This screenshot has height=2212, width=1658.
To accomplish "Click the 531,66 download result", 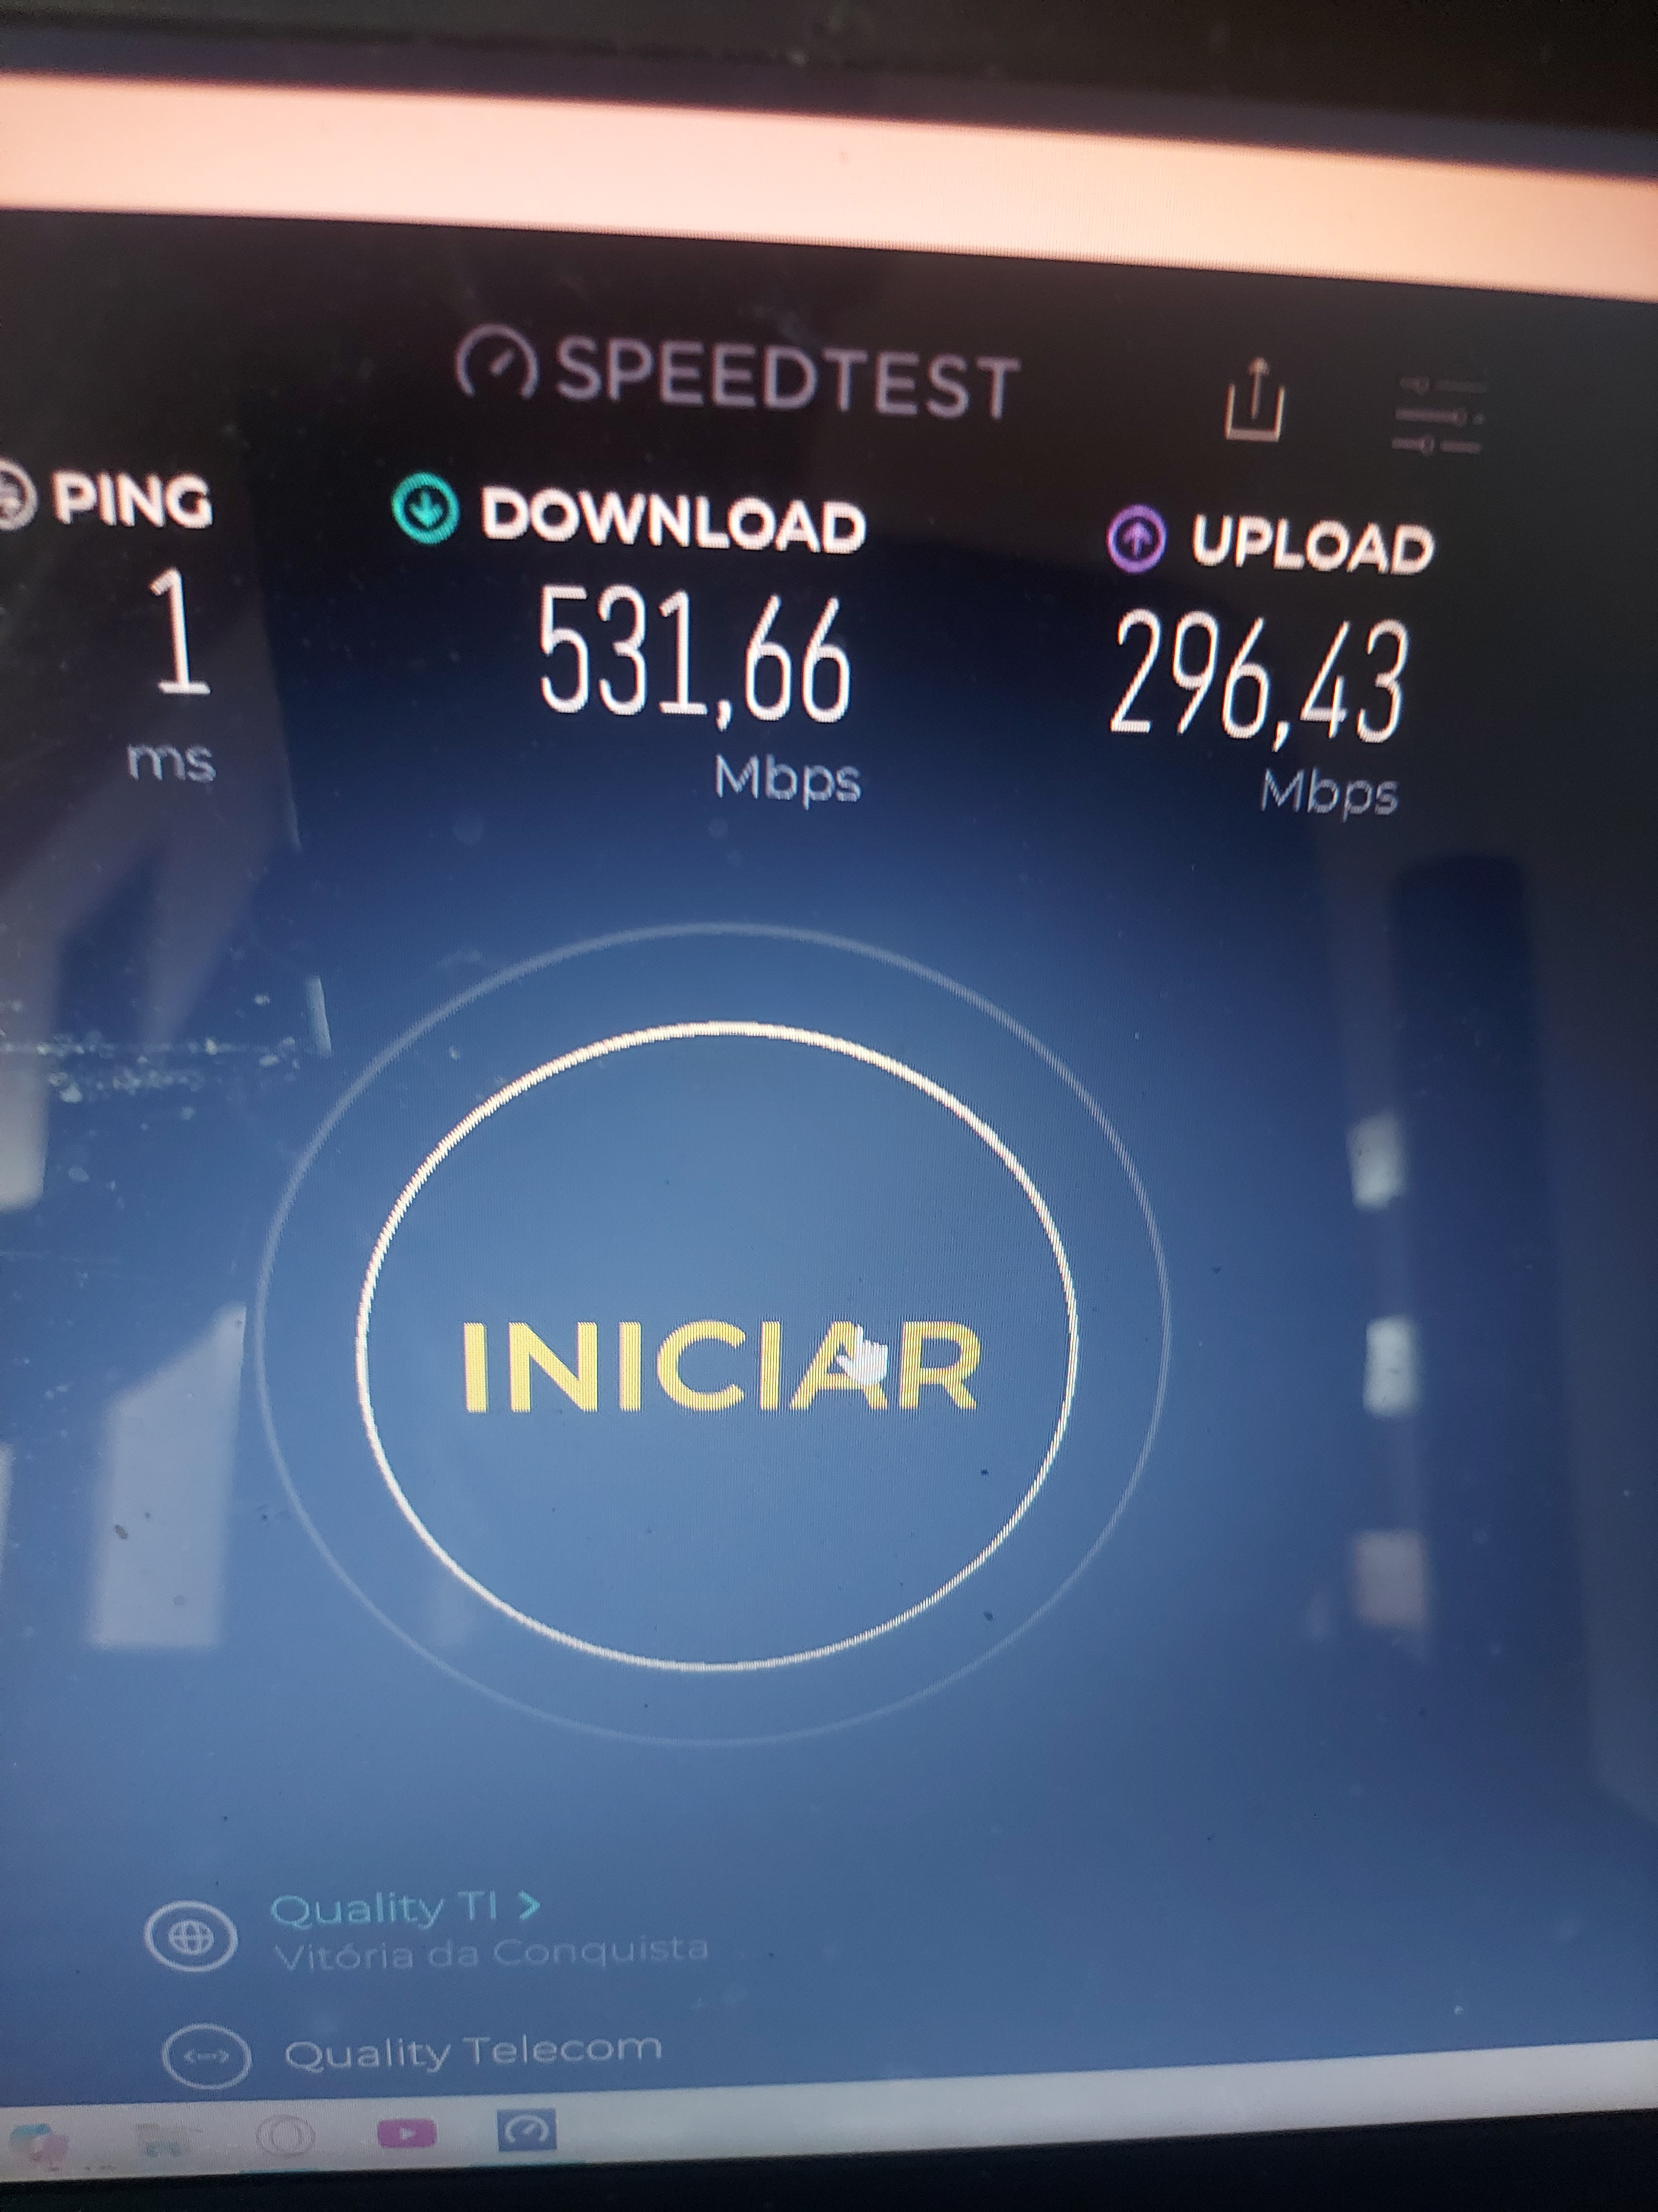I will (x=696, y=654).
